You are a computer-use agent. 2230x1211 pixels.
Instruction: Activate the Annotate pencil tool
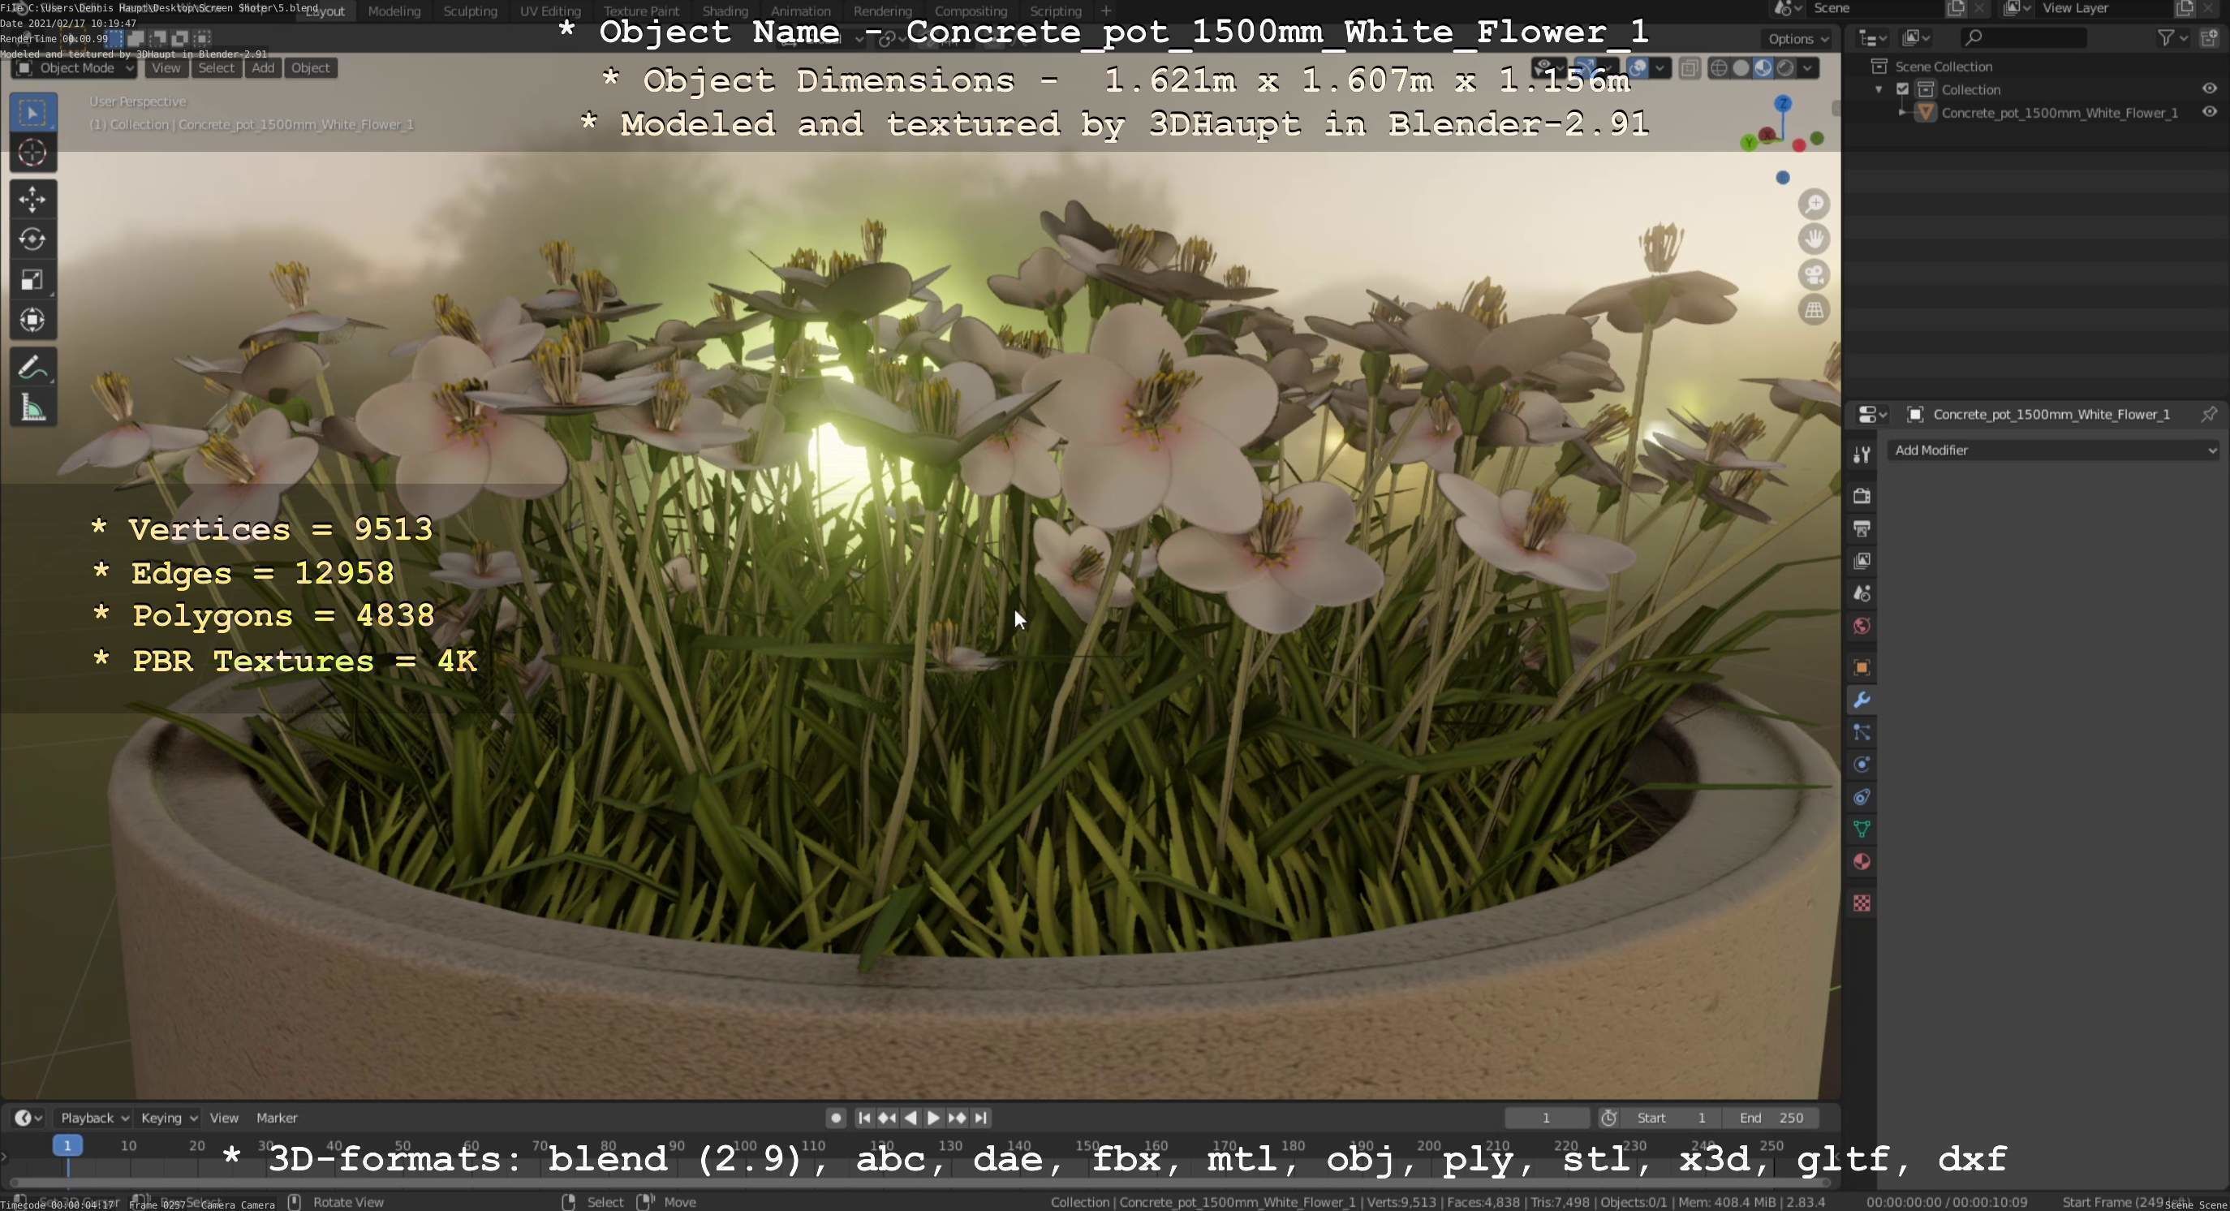click(x=32, y=368)
